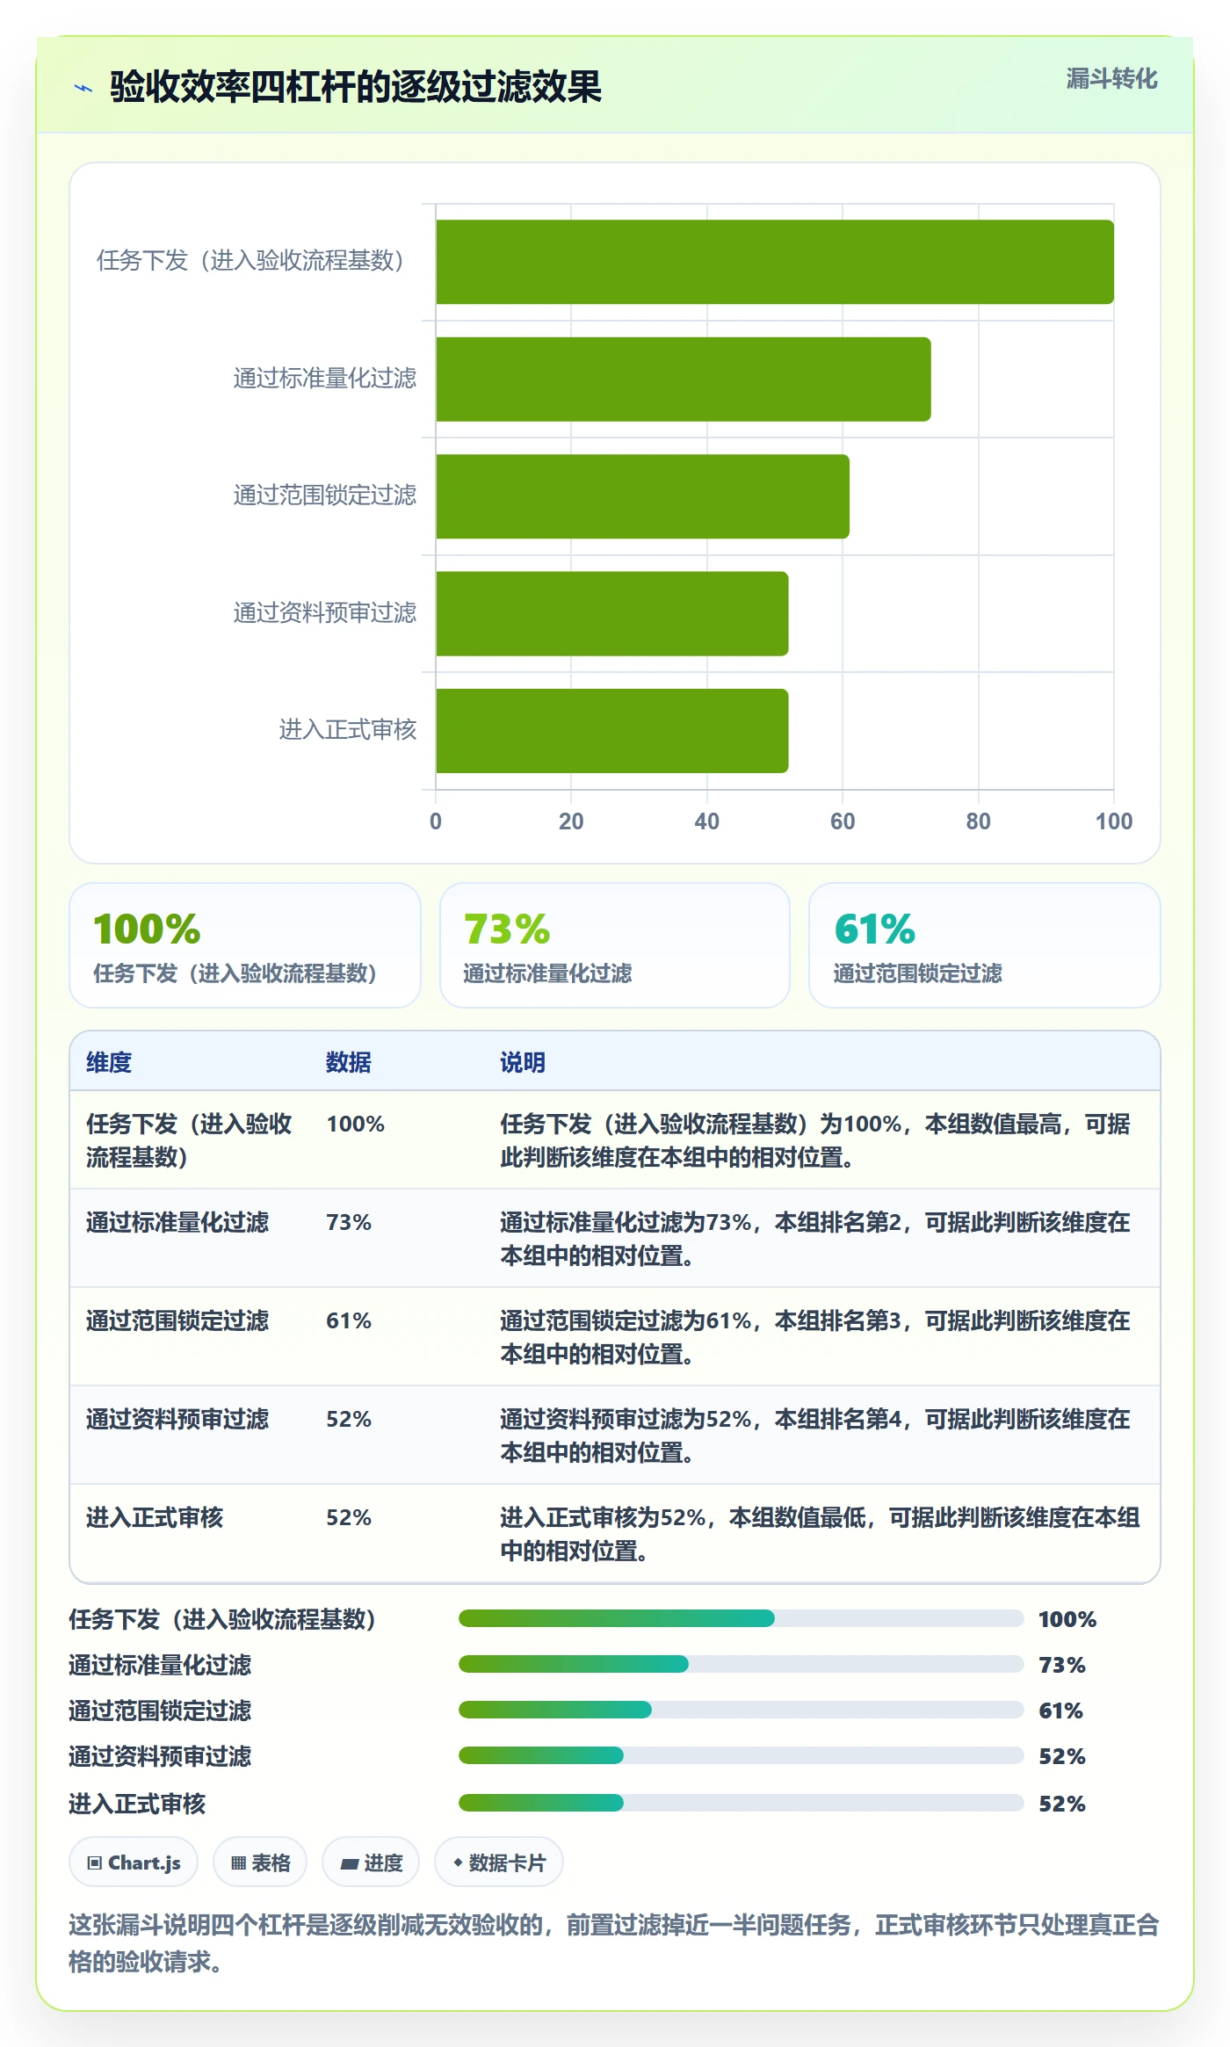The height and width of the screenshot is (2047, 1230).
Task: Click the 进入正式审核 52% progress bar
Action: (x=741, y=1803)
